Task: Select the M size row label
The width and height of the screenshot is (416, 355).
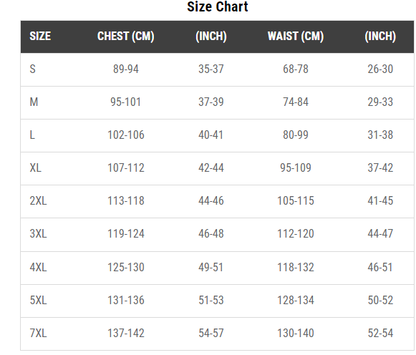Action: coord(34,102)
